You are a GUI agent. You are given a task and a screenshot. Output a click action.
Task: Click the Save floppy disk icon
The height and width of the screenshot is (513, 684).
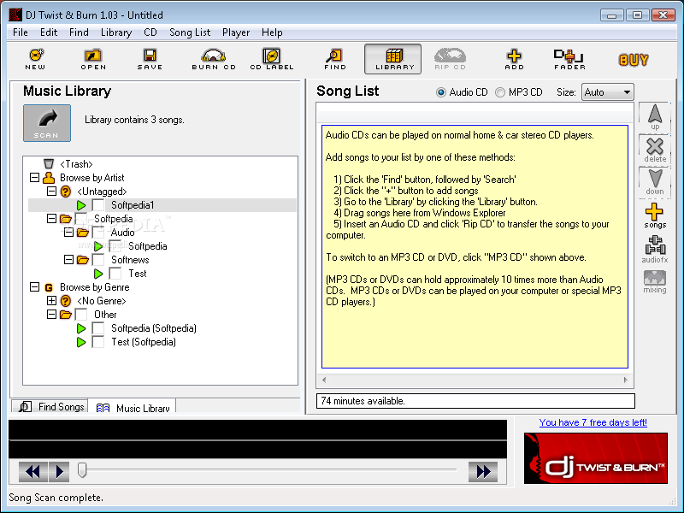point(150,59)
